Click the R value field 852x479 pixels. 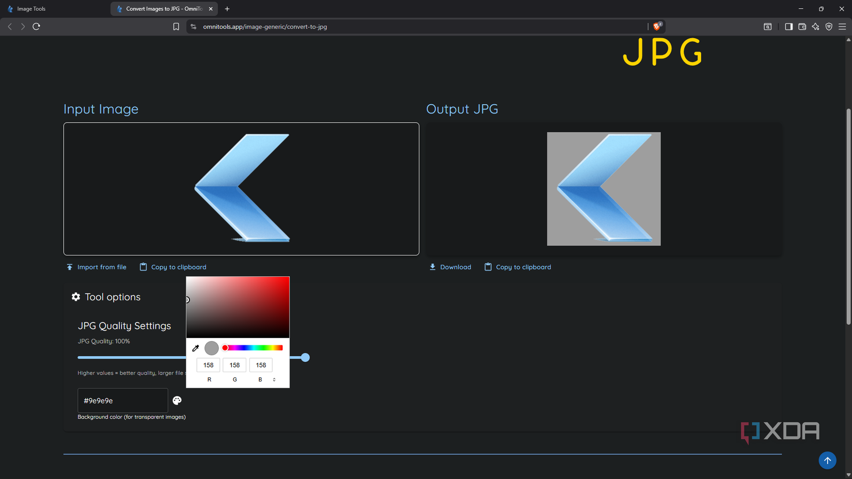pyautogui.click(x=208, y=365)
